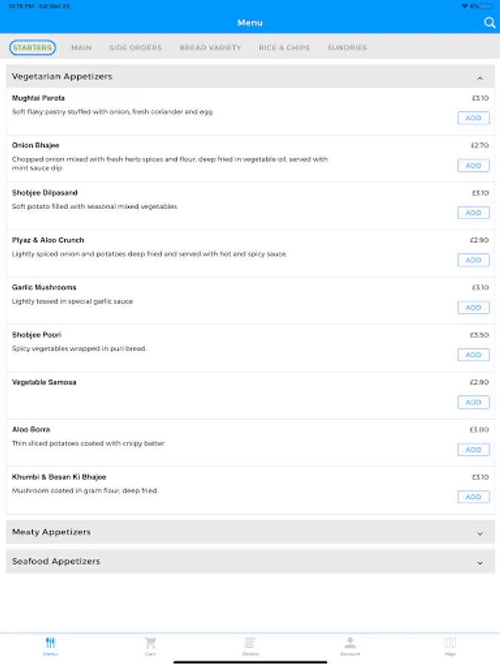Viewport: 500px width, 667px height.
Task: Switch to the Main tab
Action: point(81,47)
